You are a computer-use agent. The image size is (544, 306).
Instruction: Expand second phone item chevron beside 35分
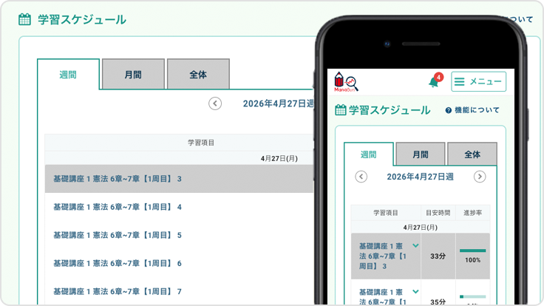[415, 292]
